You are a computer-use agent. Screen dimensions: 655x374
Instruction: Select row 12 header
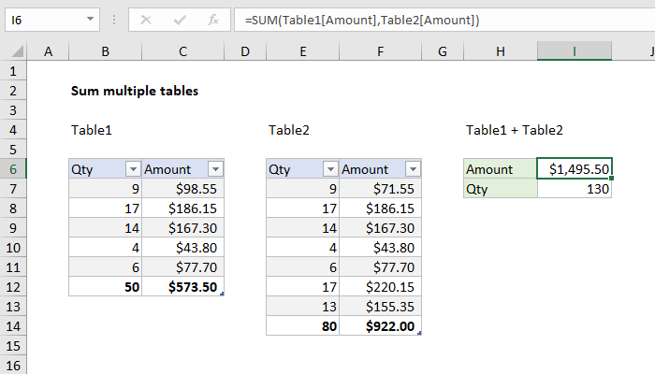(x=13, y=287)
